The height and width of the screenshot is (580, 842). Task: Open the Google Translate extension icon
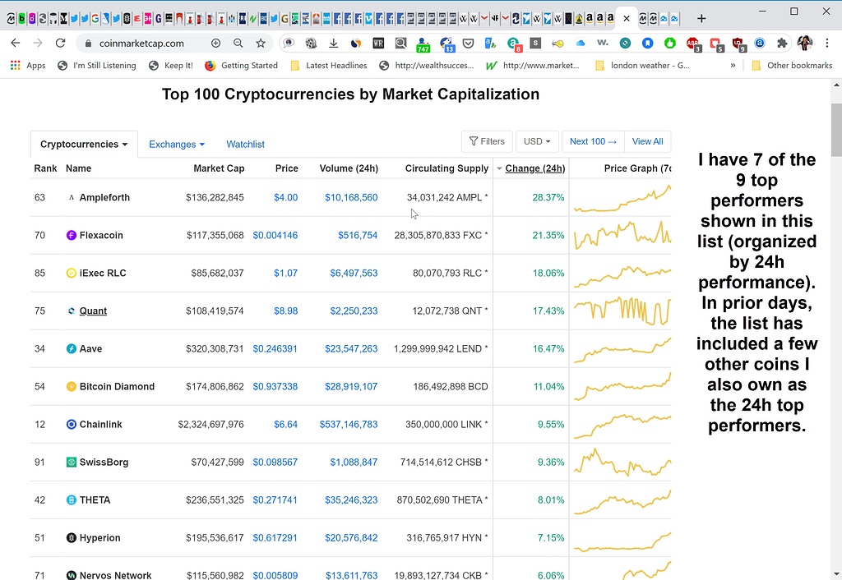click(490, 44)
